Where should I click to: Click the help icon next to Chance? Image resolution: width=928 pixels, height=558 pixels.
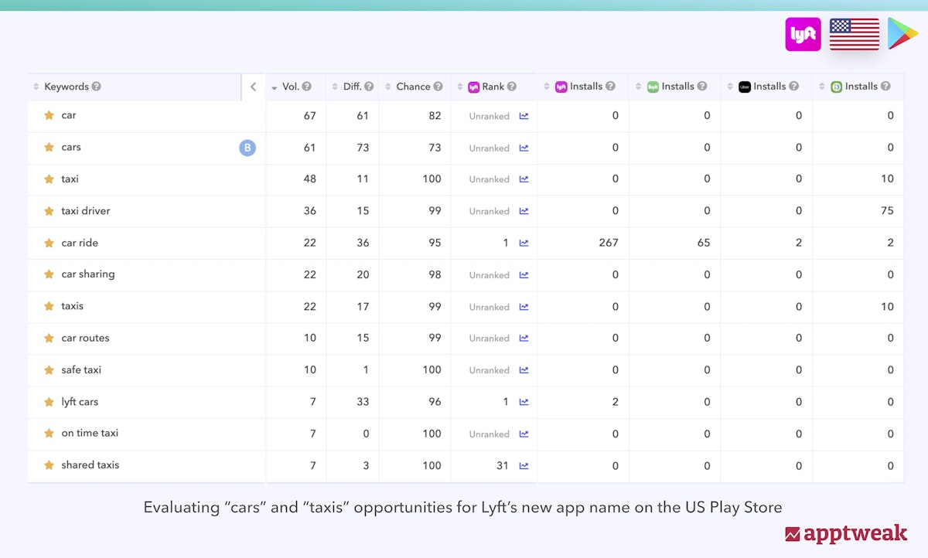tap(438, 87)
